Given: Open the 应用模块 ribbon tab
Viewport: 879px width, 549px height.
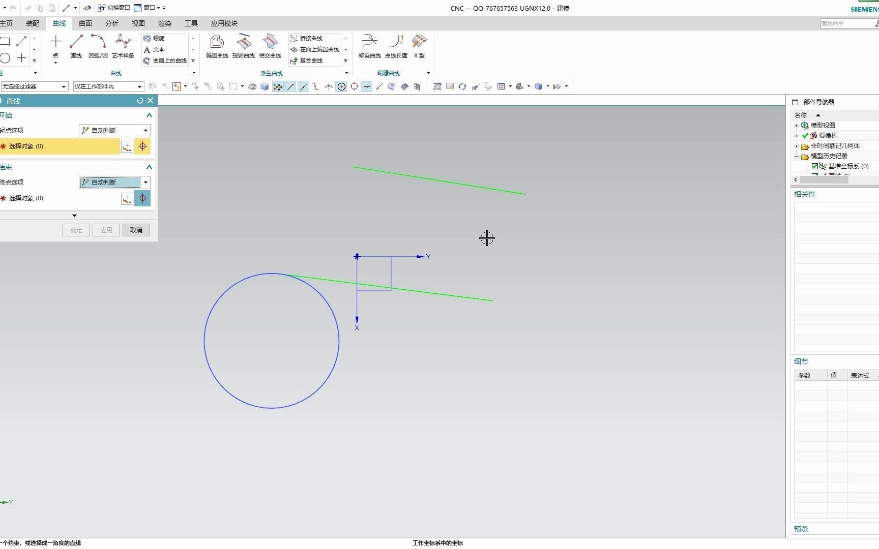Looking at the screenshot, I should 224,23.
